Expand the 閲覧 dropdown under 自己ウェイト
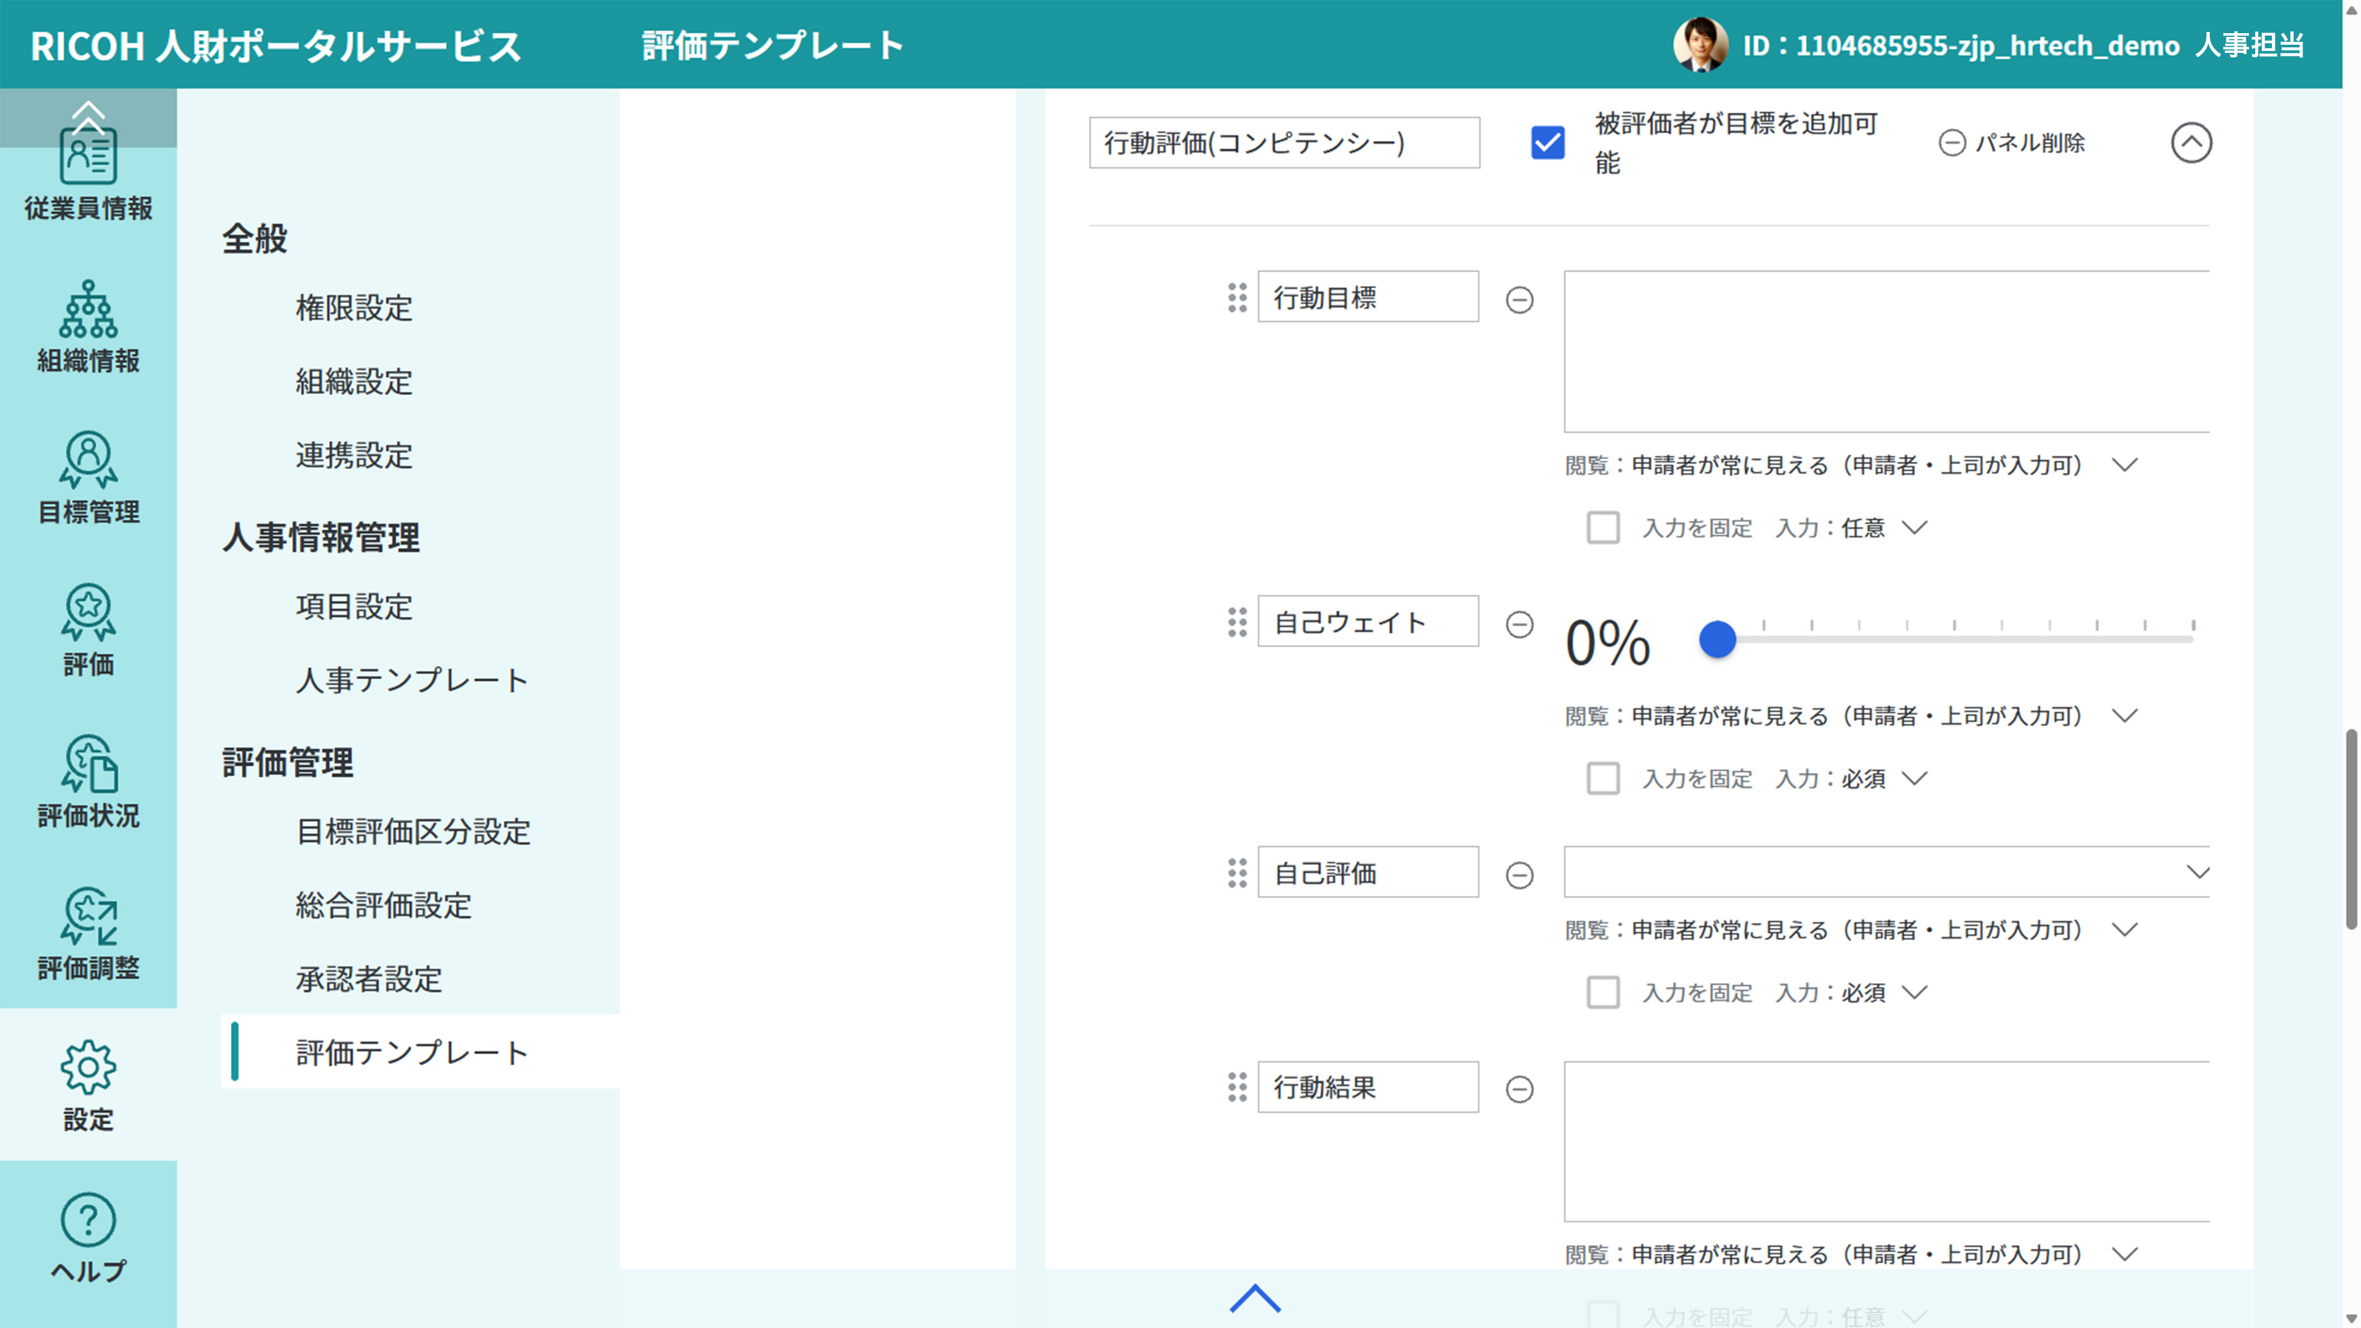 coord(2126,716)
